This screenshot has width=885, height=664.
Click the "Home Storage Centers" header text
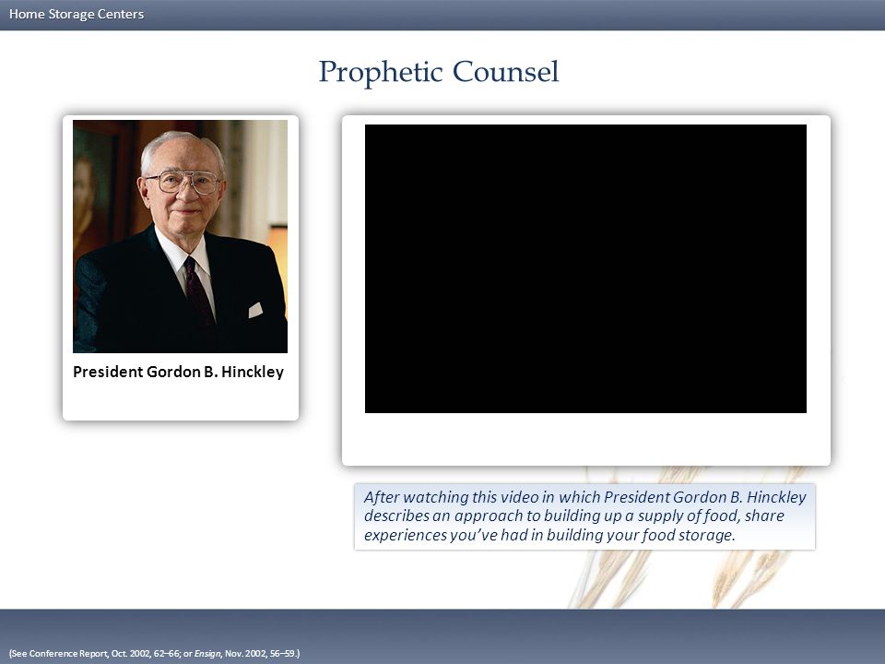pos(77,14)
